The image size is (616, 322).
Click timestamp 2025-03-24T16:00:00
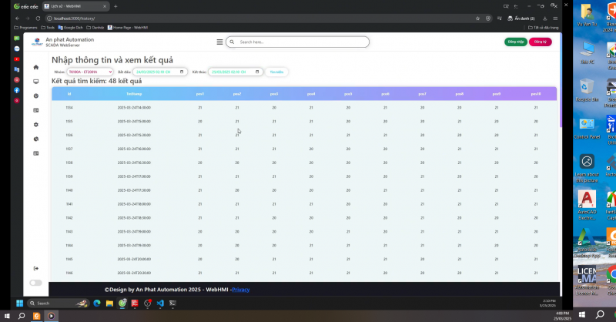[134, 149]
